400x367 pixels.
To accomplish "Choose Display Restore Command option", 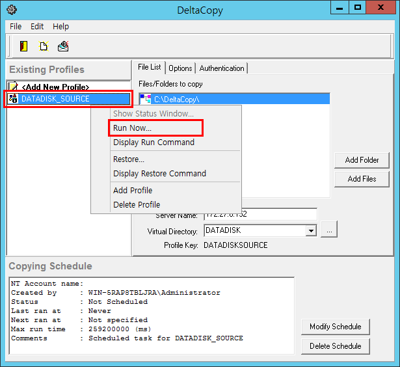I will [159, 174].
